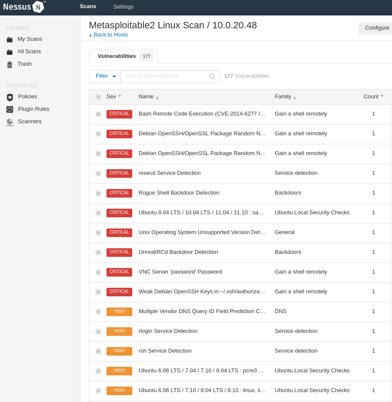Click the CRITICAL badge for VNC Server password
Viewport: 392px width, 402px height.
[119, 272]
